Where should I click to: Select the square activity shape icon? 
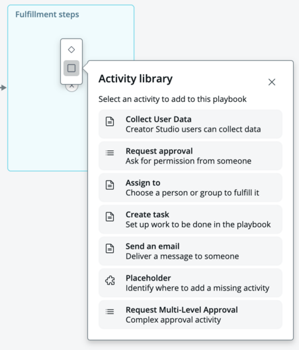tap(71, 68)
